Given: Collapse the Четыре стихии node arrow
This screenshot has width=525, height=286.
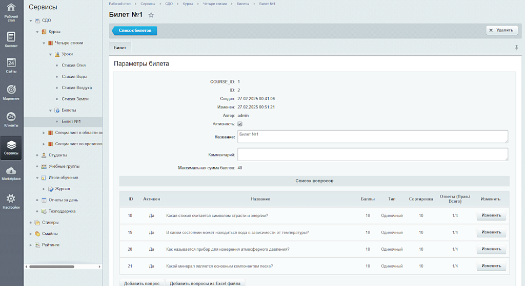Looking at the screenshot, I should [44, 43].
